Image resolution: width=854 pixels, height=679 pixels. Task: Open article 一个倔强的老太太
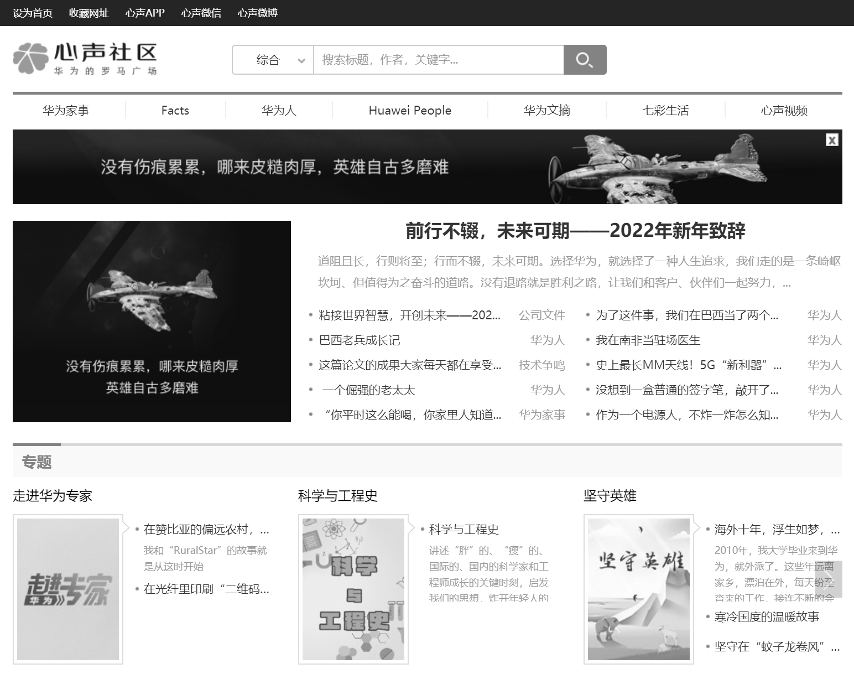click(x=368, y=390)
